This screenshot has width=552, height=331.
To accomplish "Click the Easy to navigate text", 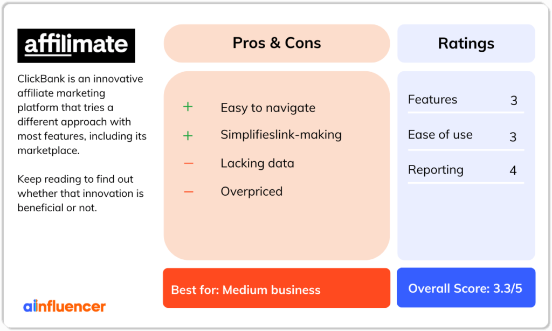I will point(268,108).
